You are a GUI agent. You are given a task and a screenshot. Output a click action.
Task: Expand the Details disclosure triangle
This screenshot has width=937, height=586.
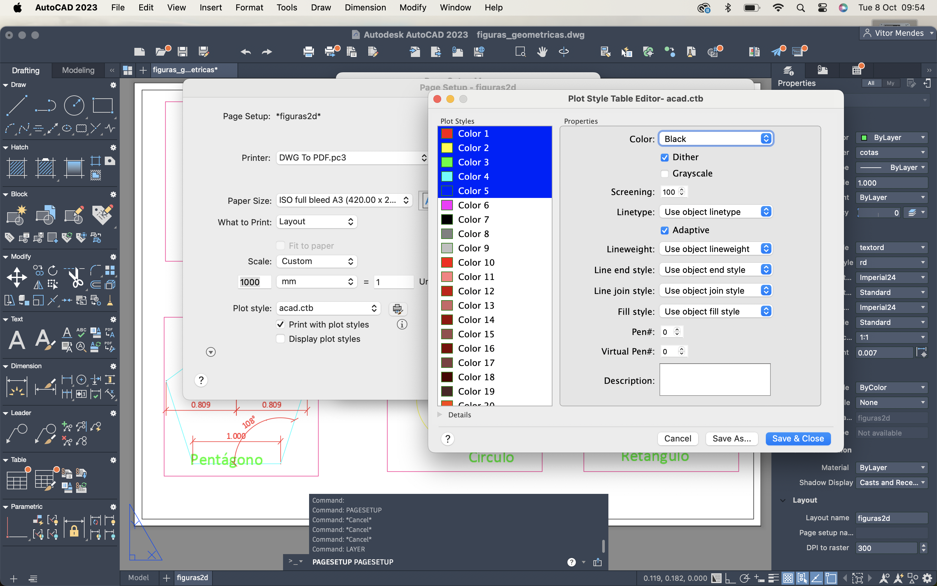point(440,415)
